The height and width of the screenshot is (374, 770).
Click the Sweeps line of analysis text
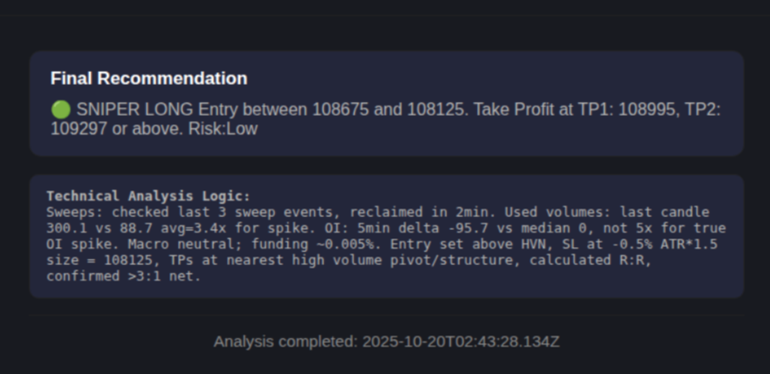tap(377, 212)
